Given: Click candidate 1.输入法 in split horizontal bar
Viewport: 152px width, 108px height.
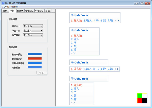Looking at the screenshot, I should [77, 69].
